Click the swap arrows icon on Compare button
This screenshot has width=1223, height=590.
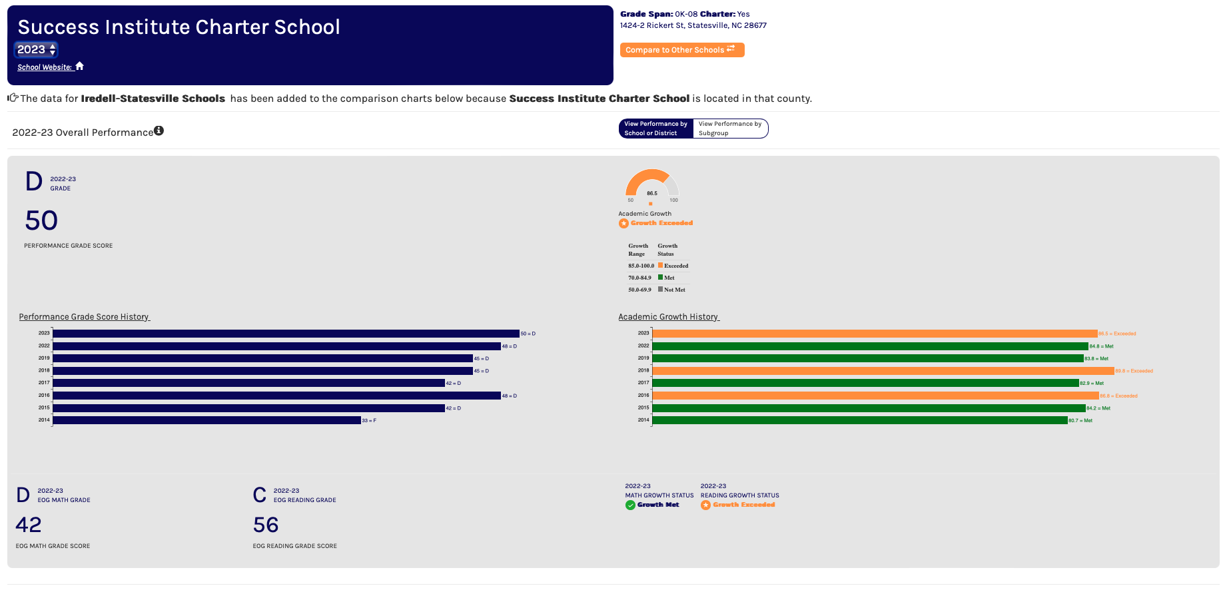[x=731, y=49]
